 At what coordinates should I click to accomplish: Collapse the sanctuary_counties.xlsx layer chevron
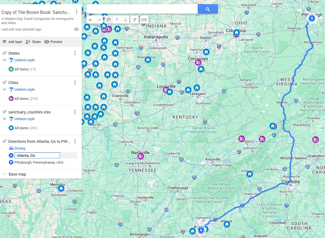pos(4,119)
